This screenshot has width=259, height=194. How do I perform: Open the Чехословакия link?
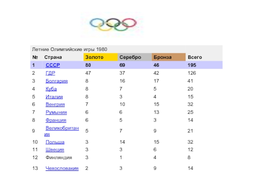pyautogui.click(x=62, y=168)
